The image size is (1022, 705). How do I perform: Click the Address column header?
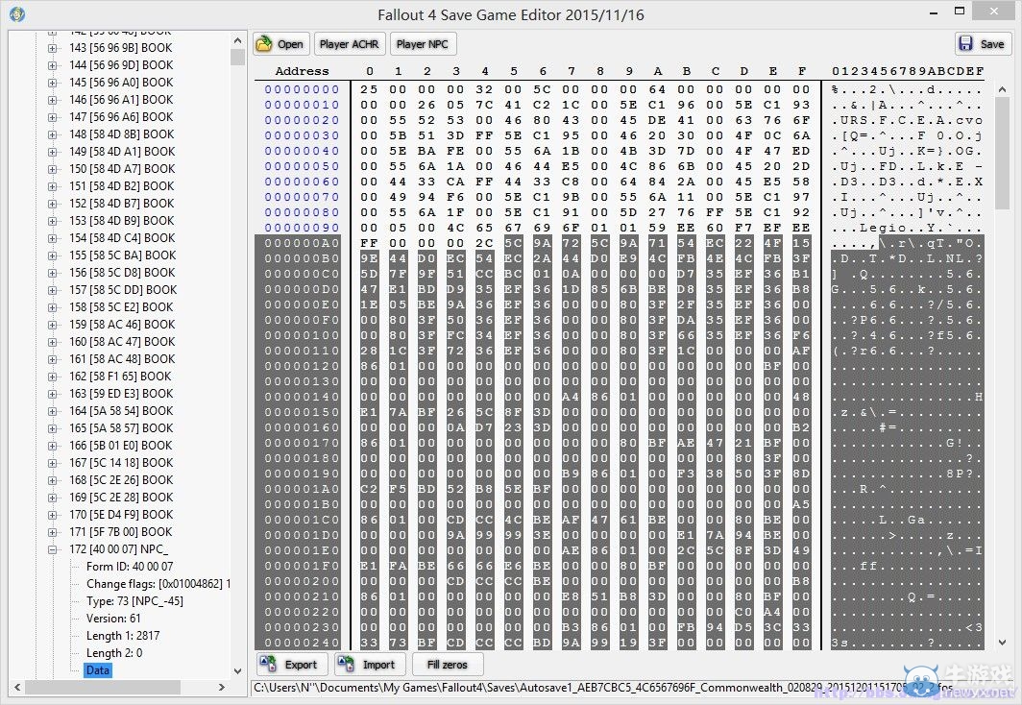tap(302, 71)
